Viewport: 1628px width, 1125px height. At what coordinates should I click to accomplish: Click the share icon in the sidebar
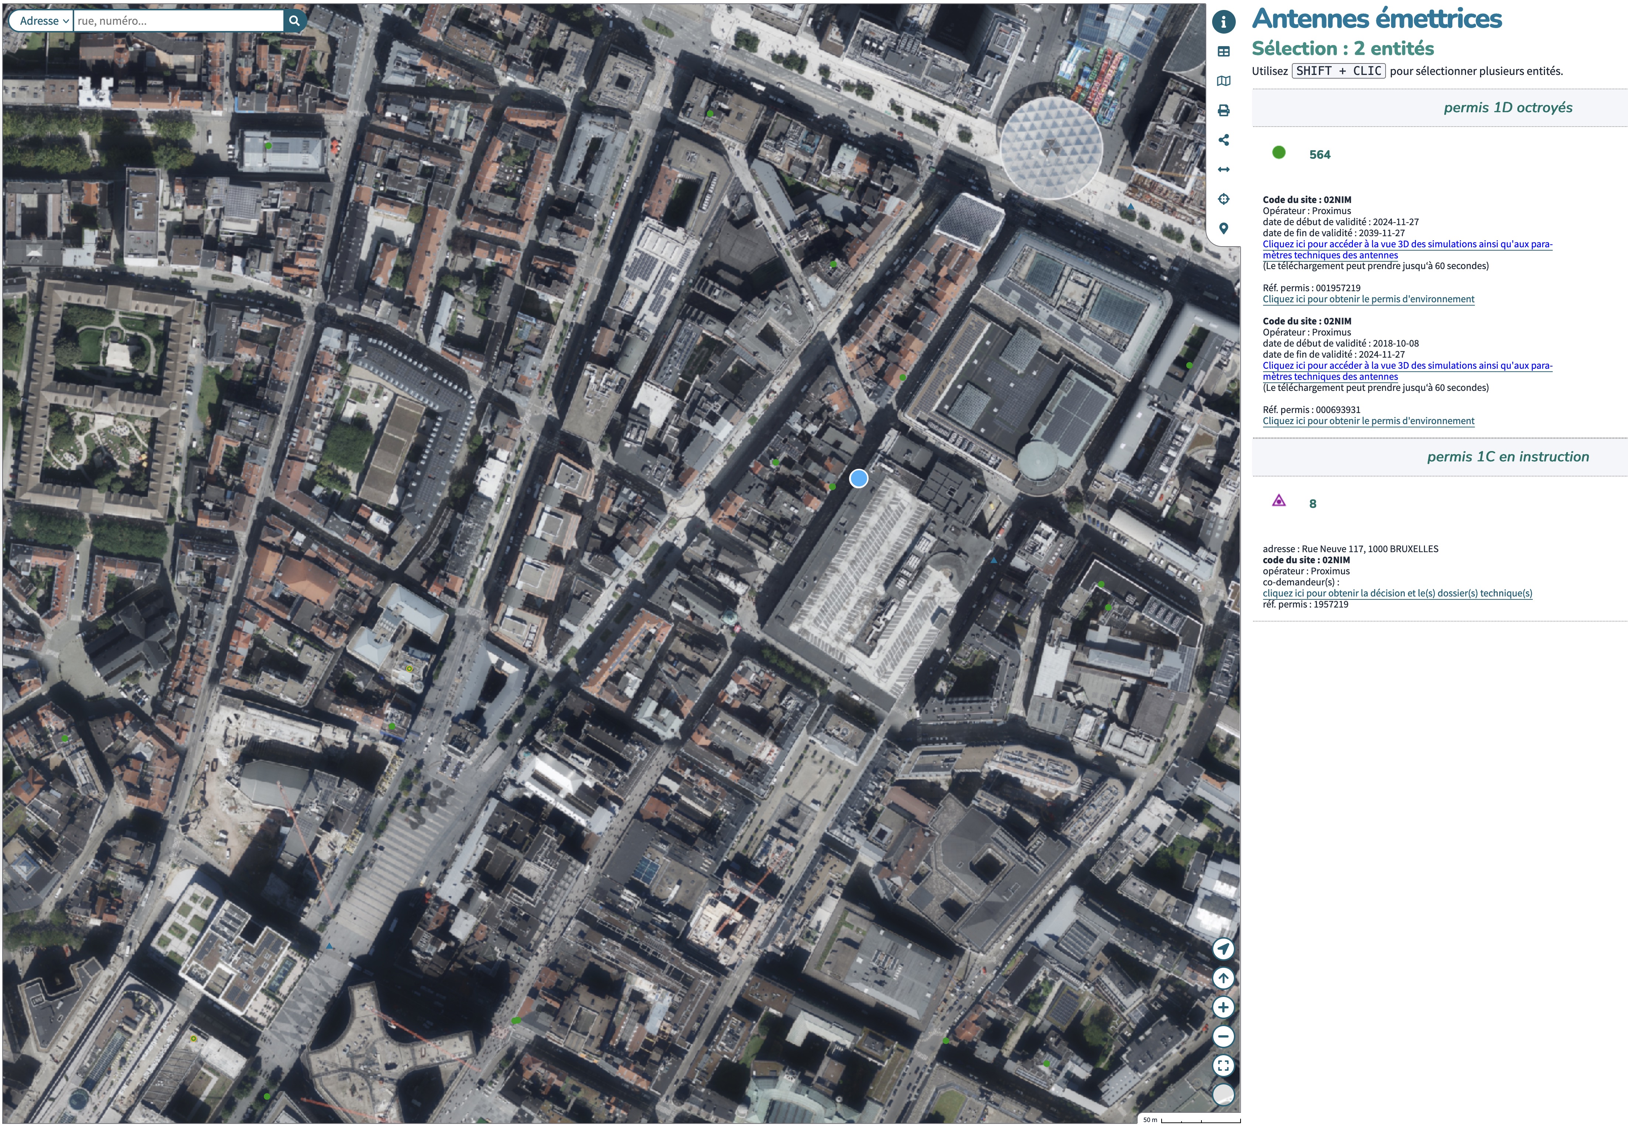coord(1224,140)
